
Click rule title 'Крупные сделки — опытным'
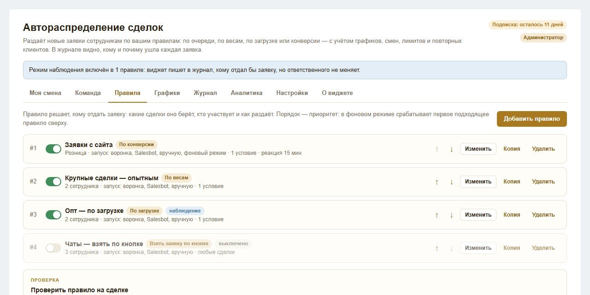[112, 177]
